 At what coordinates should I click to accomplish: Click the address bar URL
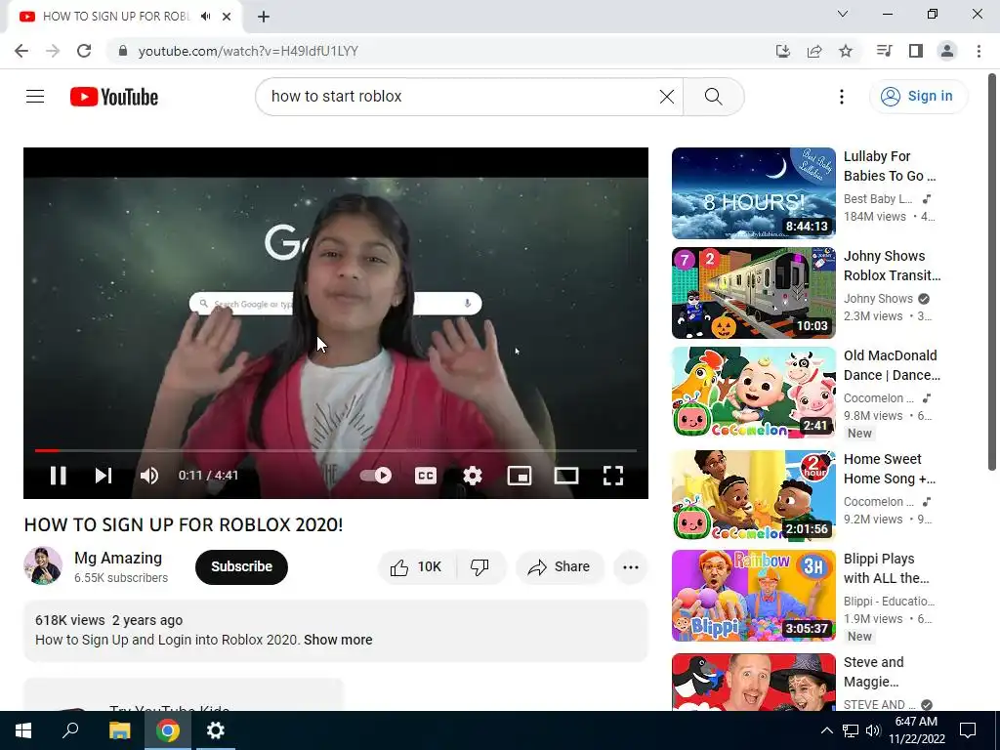[x=248, y=51]
